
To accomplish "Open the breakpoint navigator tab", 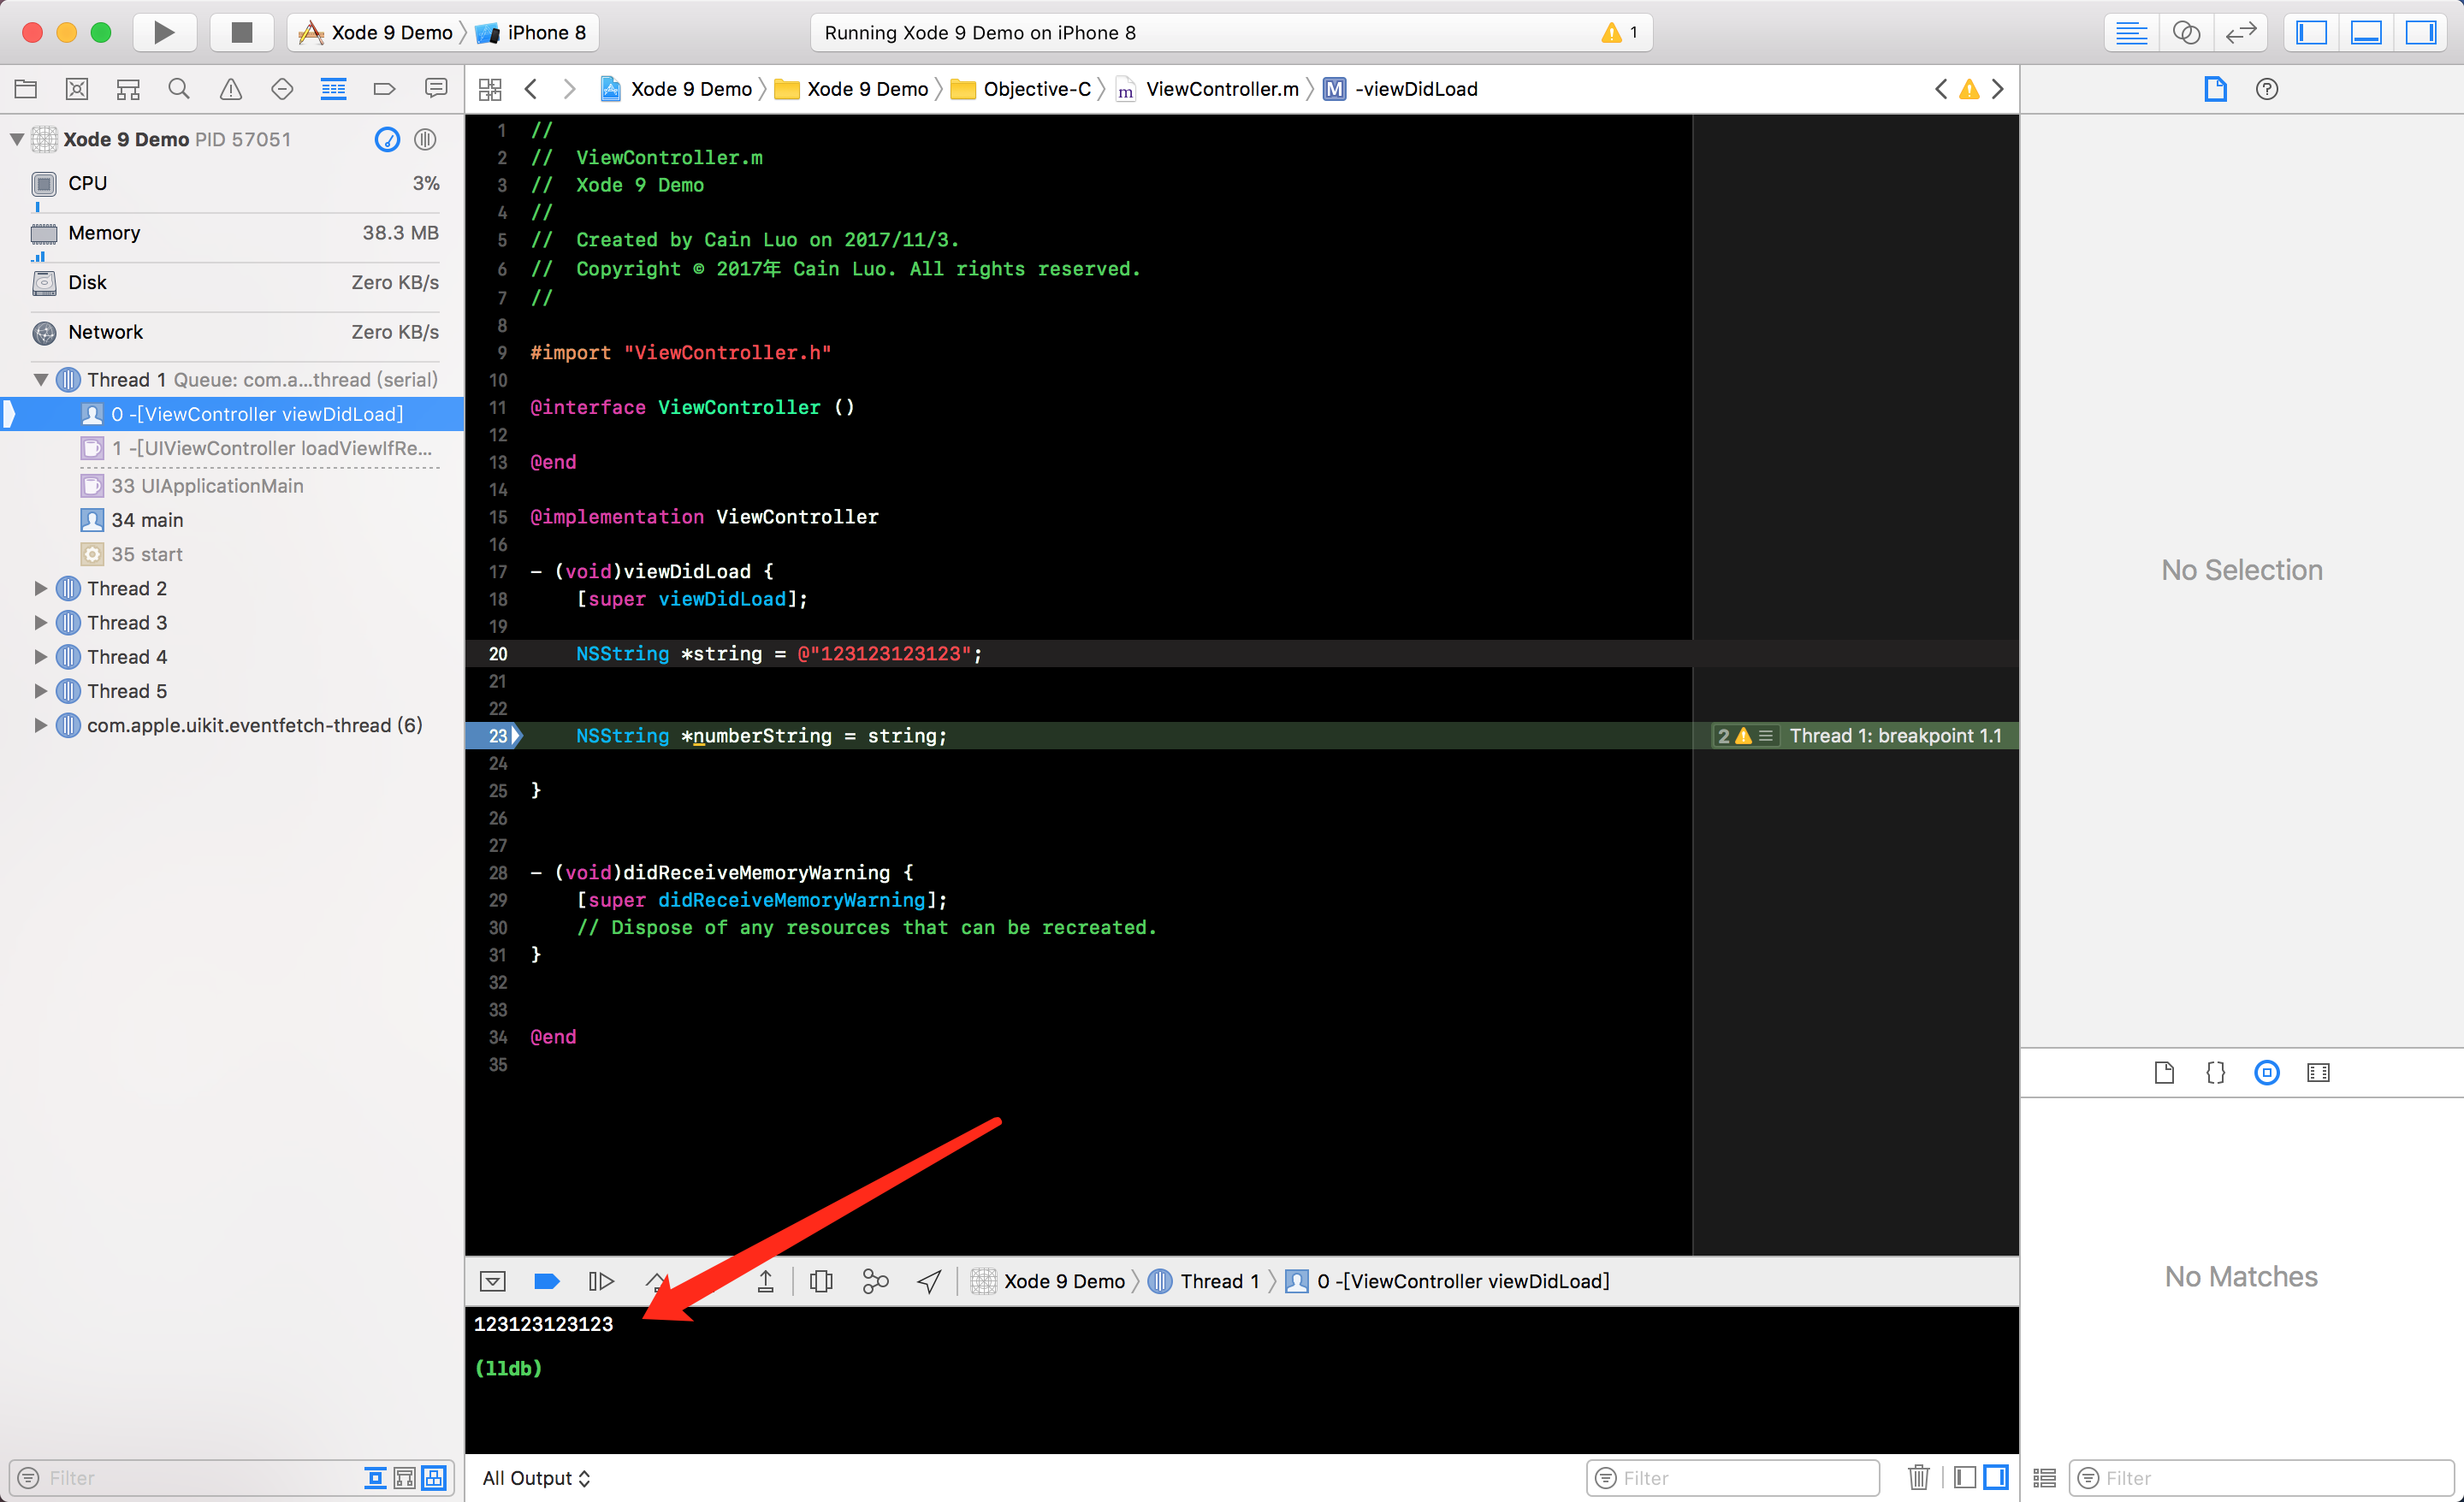I will point(384,89).
